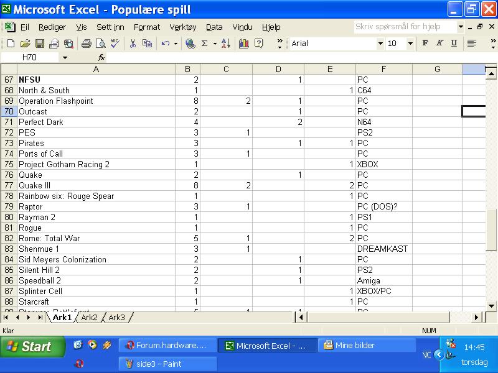498x373 pixels.
Task: Sort ascending with A-Z icon
Action: (226, 44)
